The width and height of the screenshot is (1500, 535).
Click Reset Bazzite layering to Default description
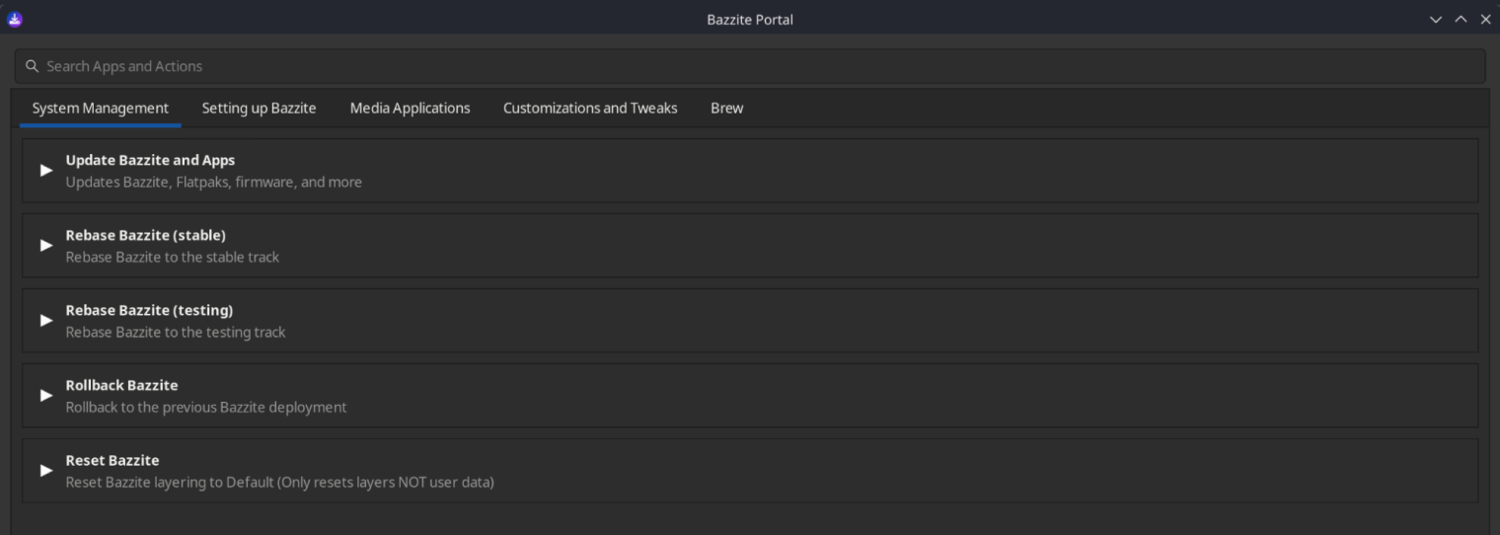[279, 483]
